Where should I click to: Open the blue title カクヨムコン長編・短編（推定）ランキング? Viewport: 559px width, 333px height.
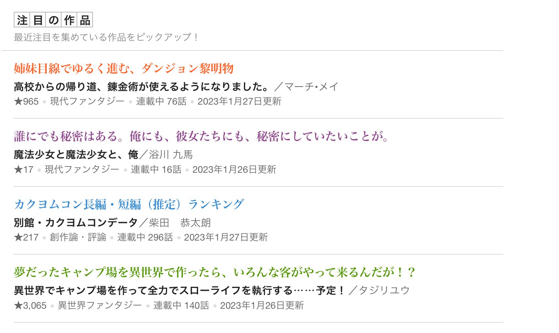pyautogui.click(x=129, y=205)
